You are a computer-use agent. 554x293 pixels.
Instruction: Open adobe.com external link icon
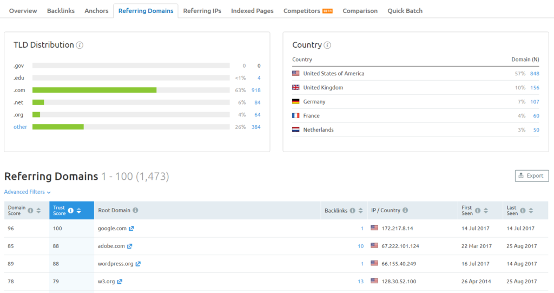(130, 246)
